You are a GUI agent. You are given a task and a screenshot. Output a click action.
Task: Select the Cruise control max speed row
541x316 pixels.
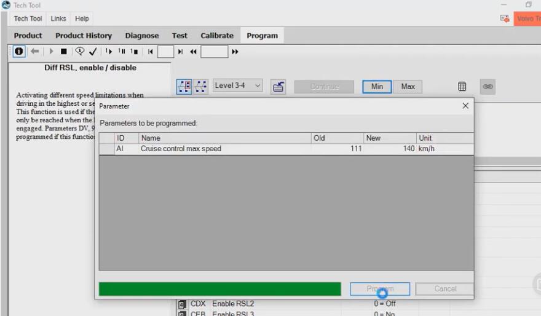click(x=286, y=149)
